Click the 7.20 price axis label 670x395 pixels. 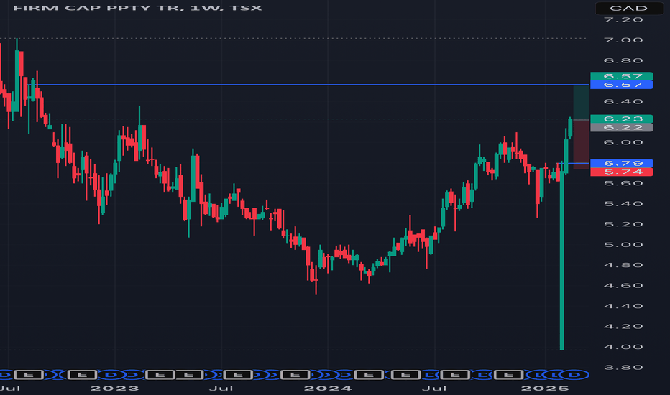coord(623,19)
